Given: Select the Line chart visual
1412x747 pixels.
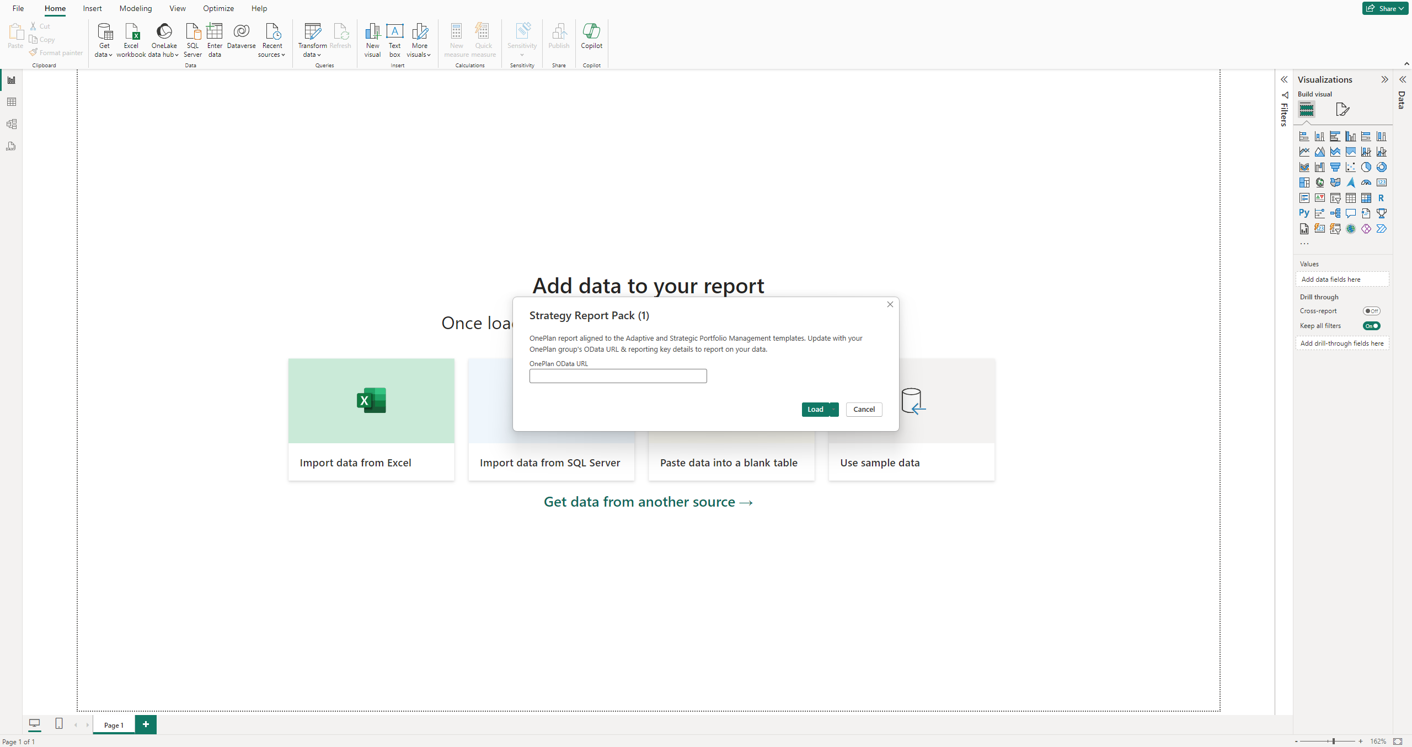Looking at the screenshot, I should [x=1304, y=152].
